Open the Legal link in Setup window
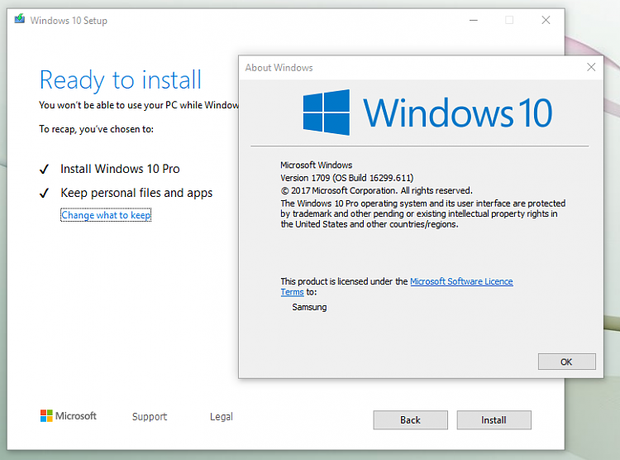This screenshot has height=460, width=620. pyautogui.click(x=222, y=416)
